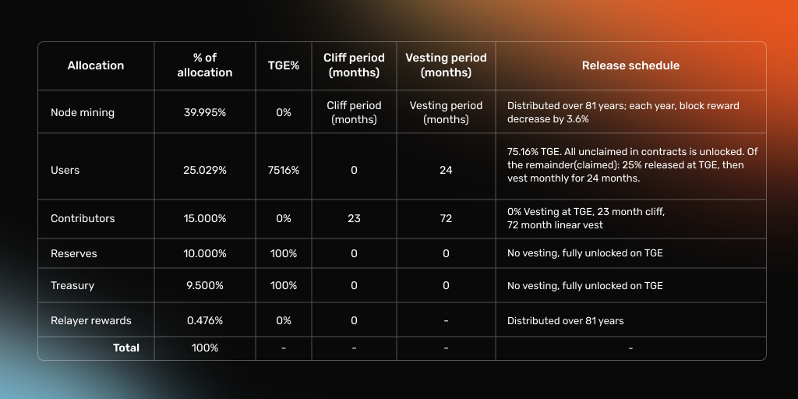
Task: Select the Reserves row label
Action: (73, 253)
